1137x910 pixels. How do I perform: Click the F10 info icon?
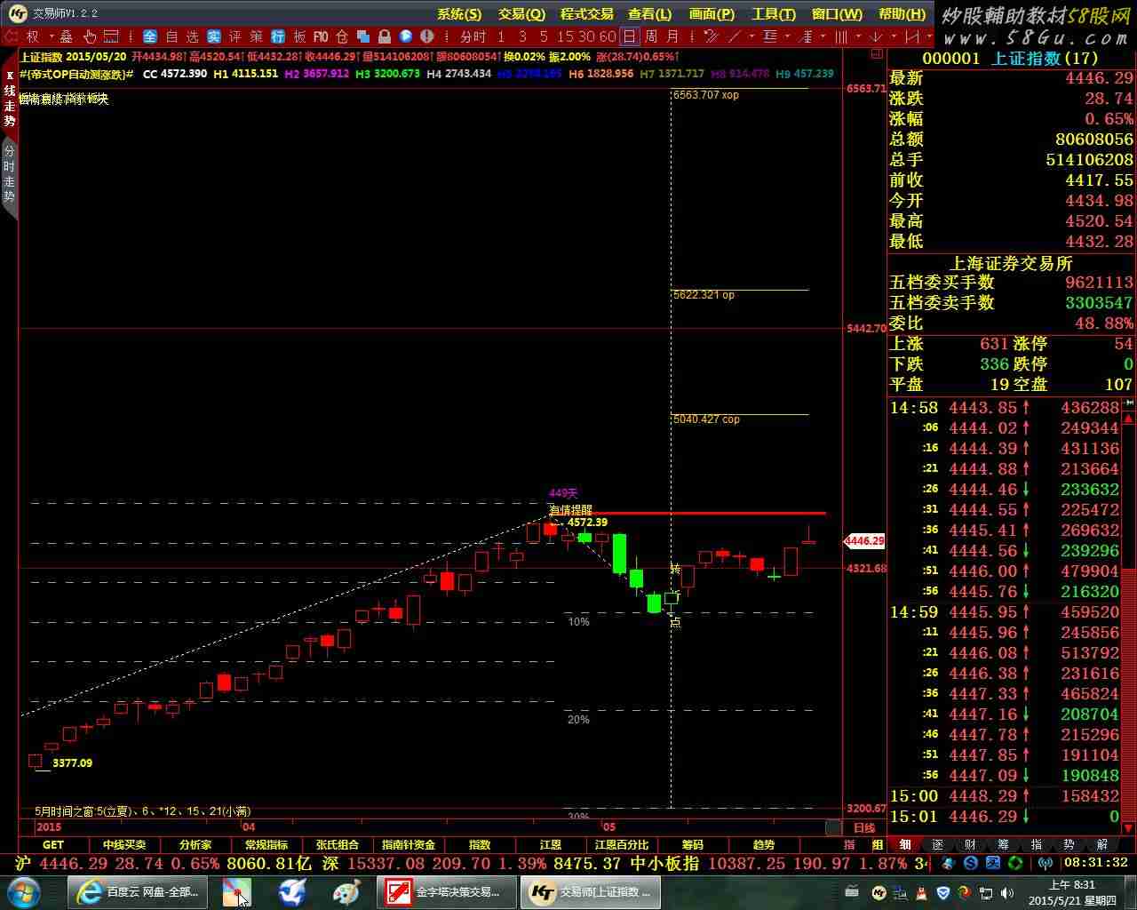tap(321, 36)
